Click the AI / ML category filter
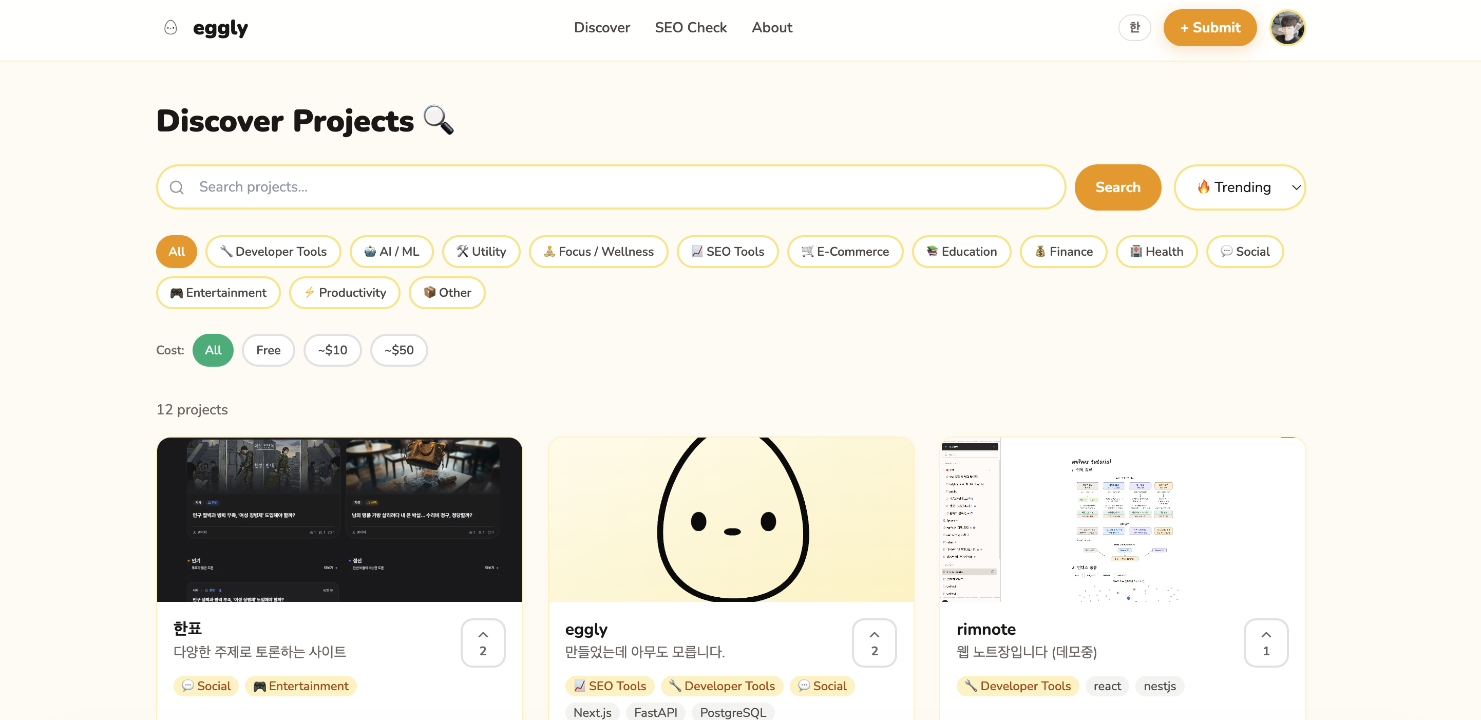 (x=391, y=251)
